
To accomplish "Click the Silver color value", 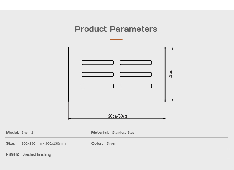I will [111, 143].
